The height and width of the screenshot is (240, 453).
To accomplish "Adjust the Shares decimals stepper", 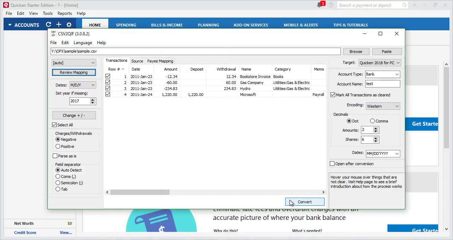I will tap(375, 139).
